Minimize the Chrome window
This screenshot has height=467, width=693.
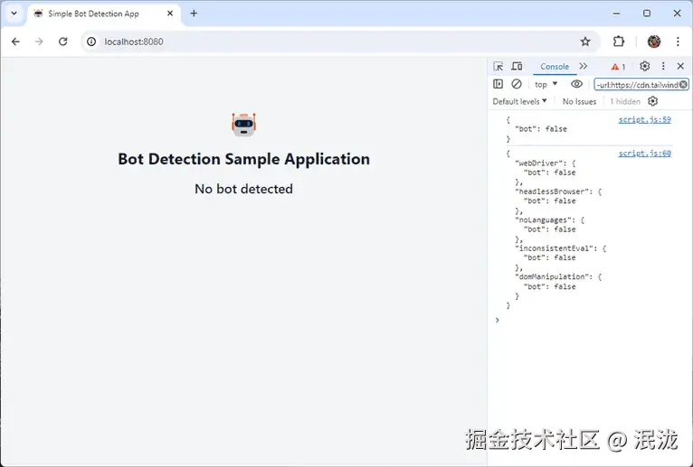click(x=616, y=14)
